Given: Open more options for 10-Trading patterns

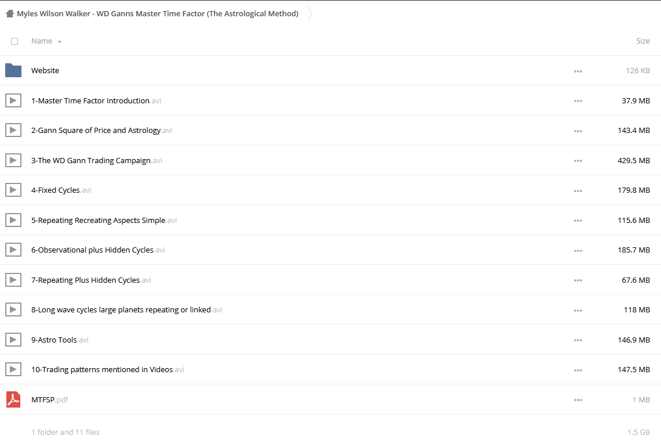Looking at the screenshot, I should pos(578,370).
